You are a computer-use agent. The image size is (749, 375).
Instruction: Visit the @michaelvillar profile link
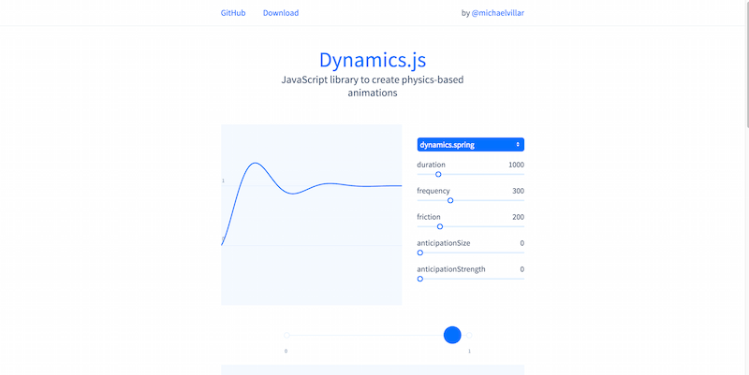[498, 13]
